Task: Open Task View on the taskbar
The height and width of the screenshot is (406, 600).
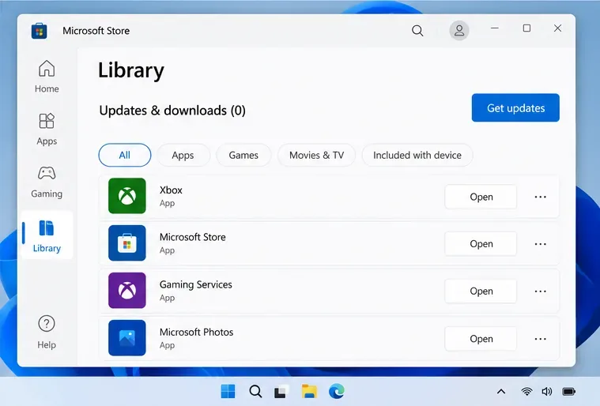Action: pos(281,392)
